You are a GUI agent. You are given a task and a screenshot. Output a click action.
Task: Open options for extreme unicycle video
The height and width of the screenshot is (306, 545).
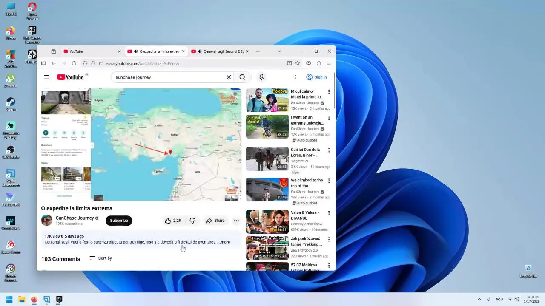pos(329,118)
